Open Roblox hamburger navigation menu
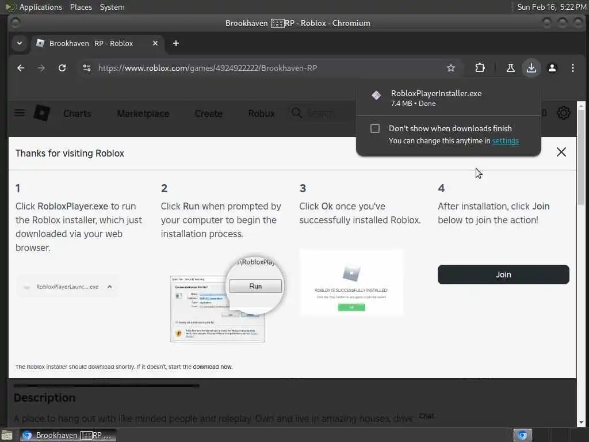589x442 pixels. [x=20, y=113]
